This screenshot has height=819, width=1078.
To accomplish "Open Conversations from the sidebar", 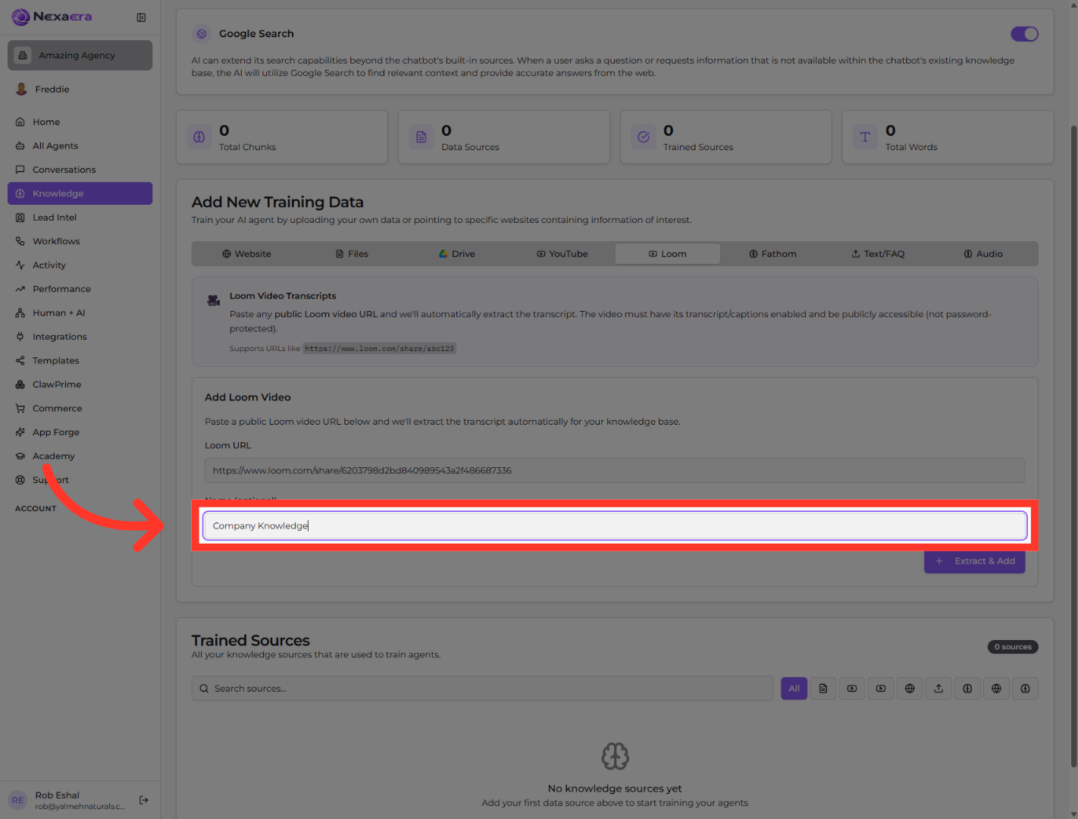I will point(80,170).
